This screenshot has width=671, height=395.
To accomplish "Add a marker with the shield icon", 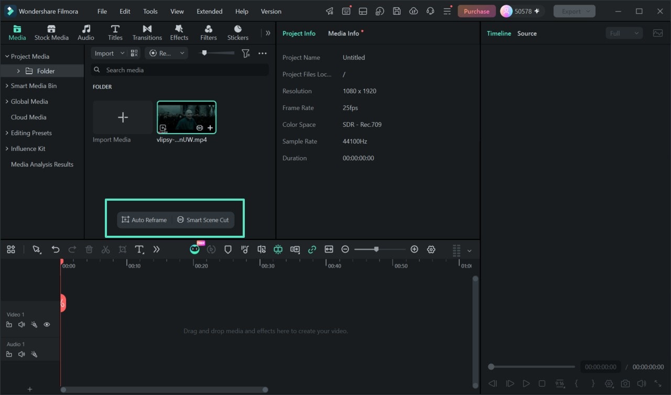I will click(x=228, y=250).
